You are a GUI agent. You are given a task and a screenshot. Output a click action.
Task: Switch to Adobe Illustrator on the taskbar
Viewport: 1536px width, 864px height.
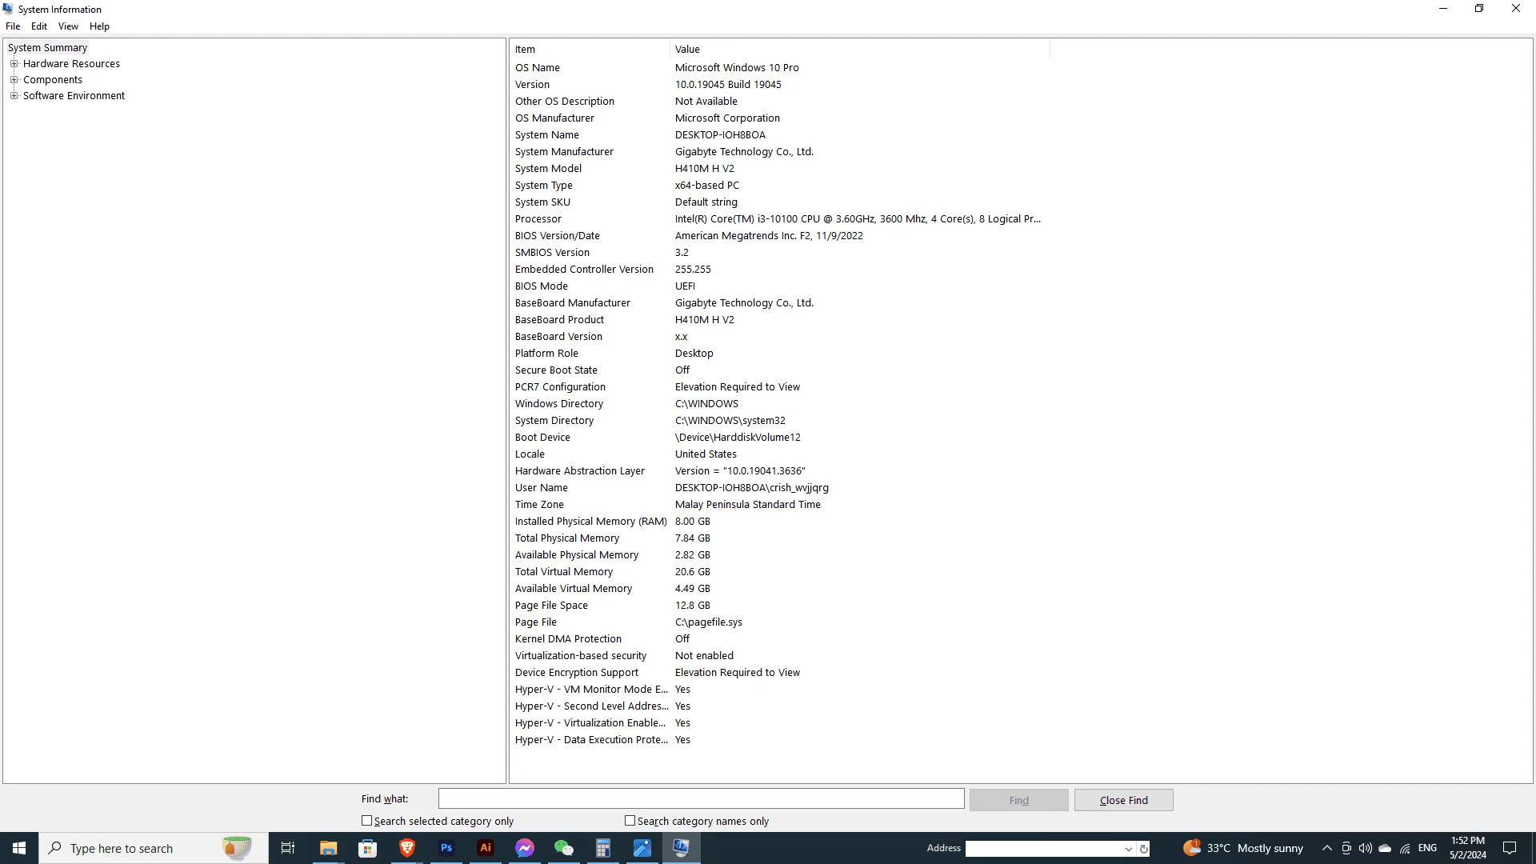tap(485, 848)
